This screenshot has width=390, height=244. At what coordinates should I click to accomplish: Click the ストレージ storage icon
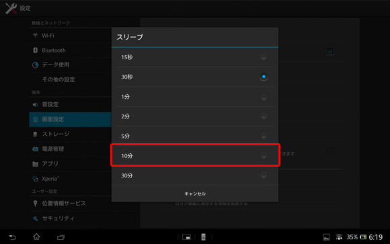pos(36,134)
